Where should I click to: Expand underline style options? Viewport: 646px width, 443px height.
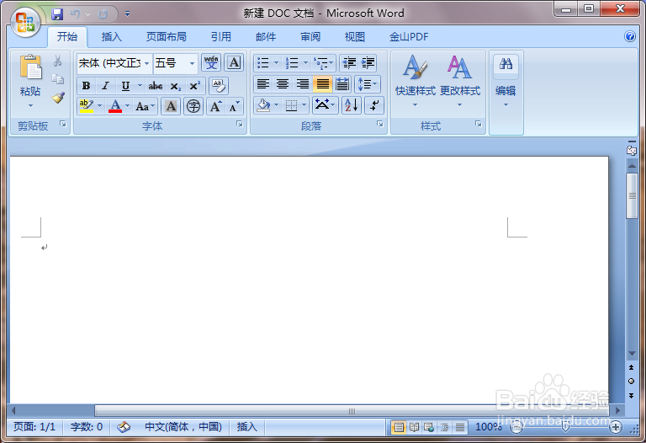click(x=140, y=86)
